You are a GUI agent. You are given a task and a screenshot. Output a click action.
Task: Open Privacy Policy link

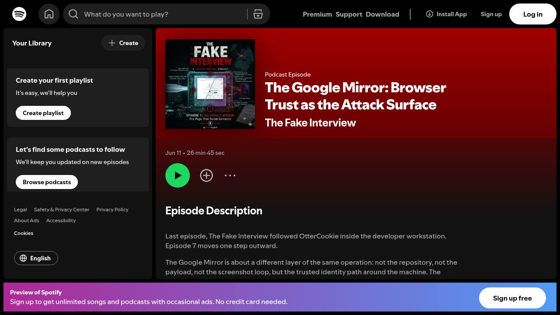pyautogui.click(x=112, y=210)
